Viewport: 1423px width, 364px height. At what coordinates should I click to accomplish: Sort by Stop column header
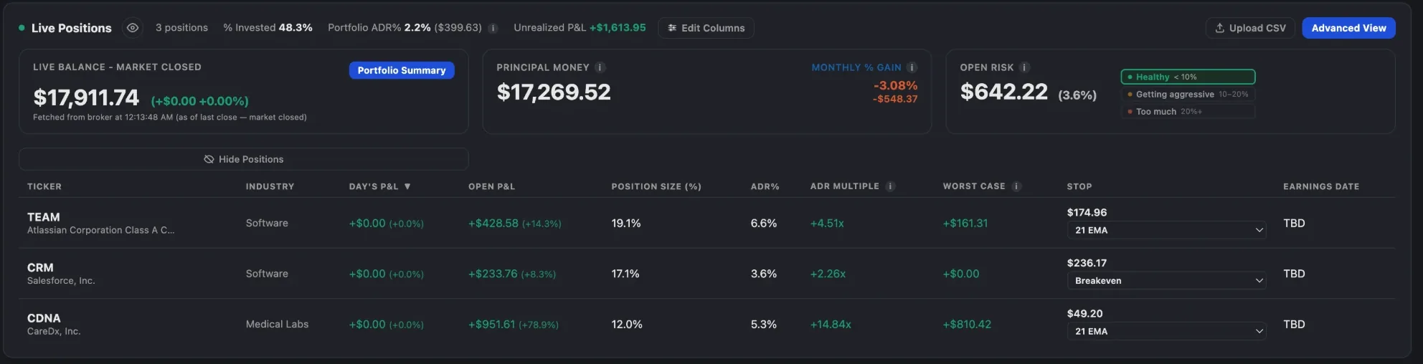(x=1079, y=186)
